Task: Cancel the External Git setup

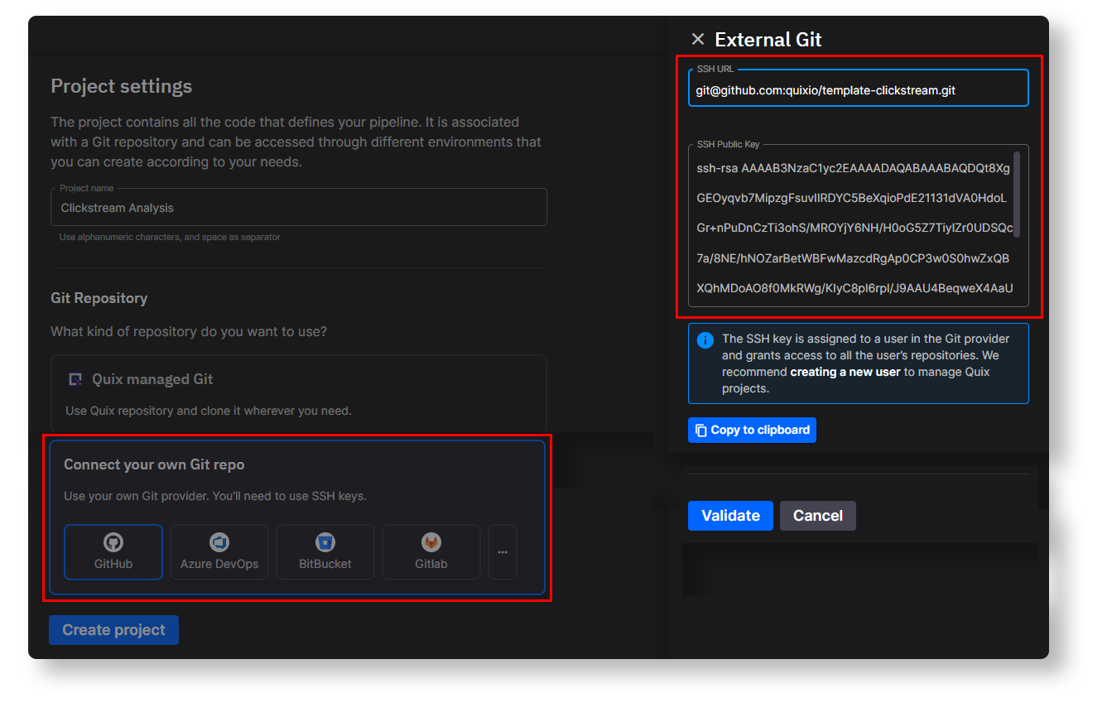Action: point(818,516)
